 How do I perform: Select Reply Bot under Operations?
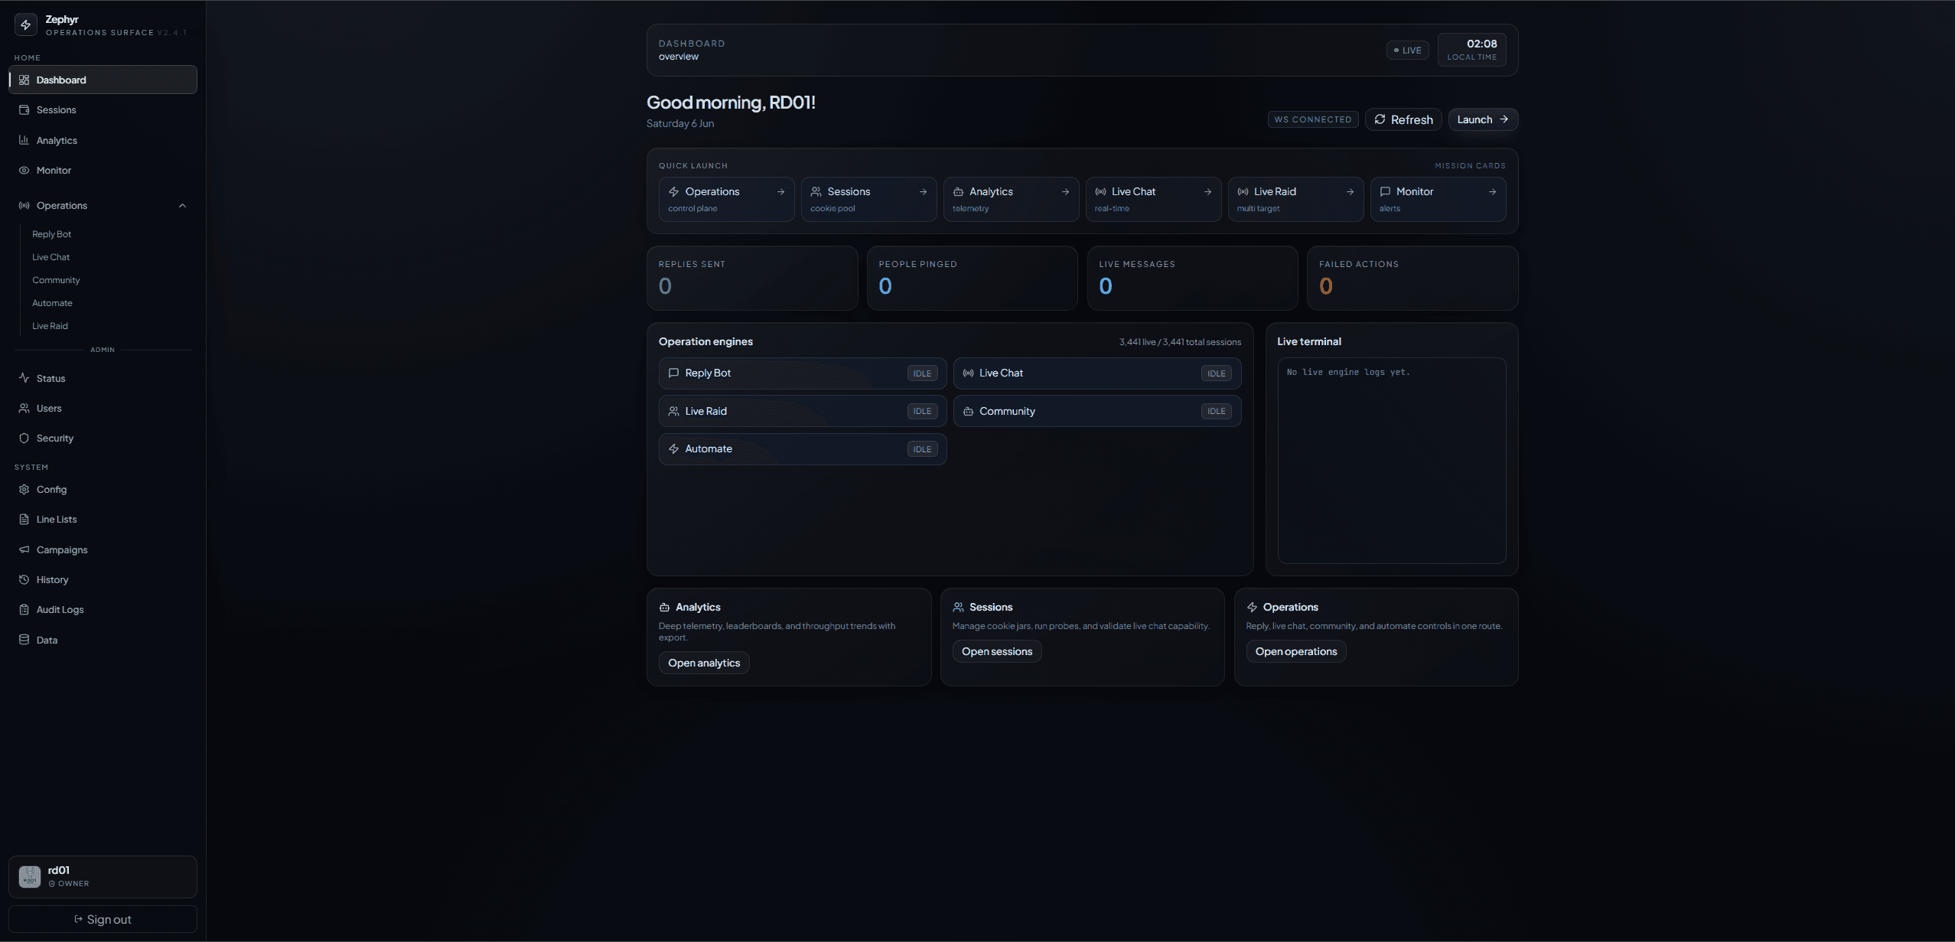[x=51, y=234]
